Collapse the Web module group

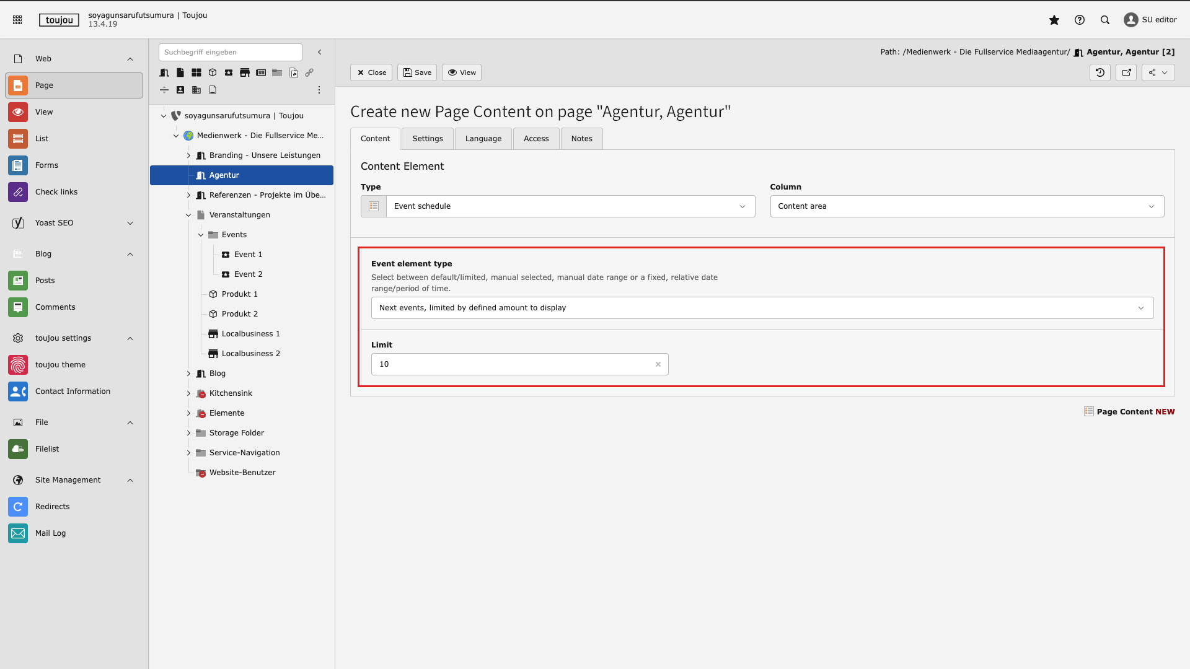click(x=130, y=59)
